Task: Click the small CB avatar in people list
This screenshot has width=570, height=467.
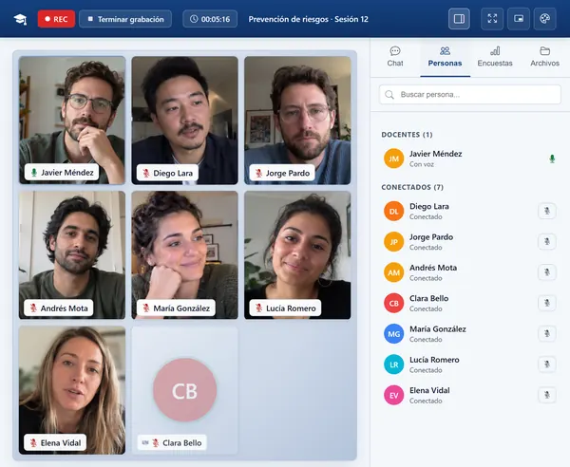Action: [393, 303]
